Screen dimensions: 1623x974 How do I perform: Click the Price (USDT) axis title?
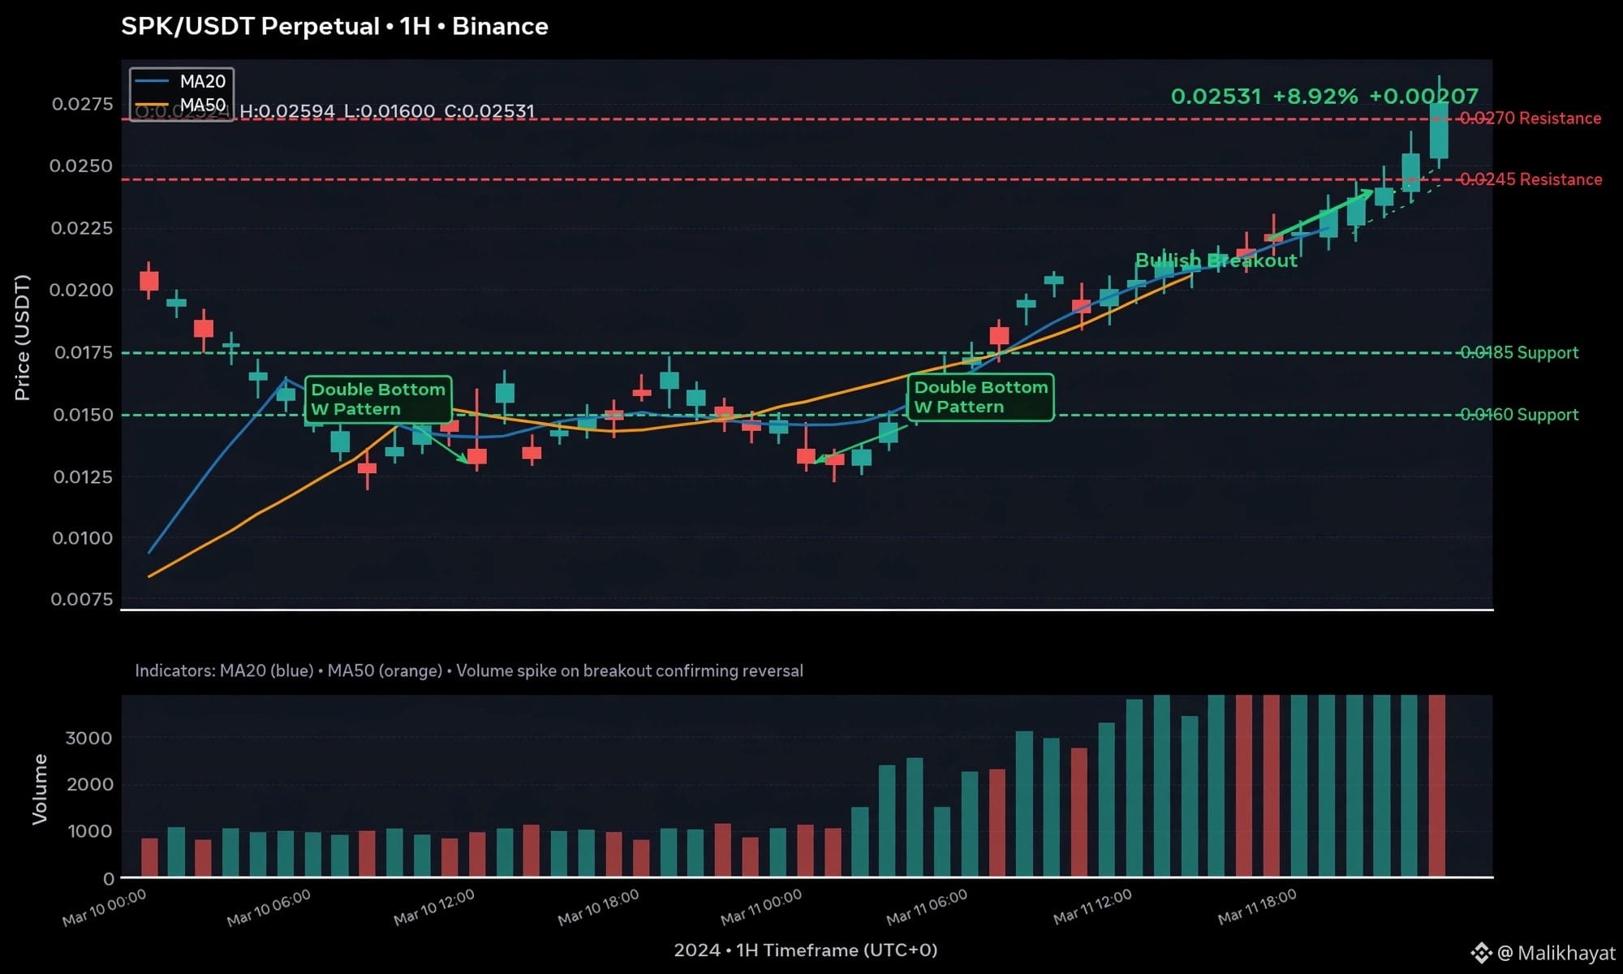[22, 338]
